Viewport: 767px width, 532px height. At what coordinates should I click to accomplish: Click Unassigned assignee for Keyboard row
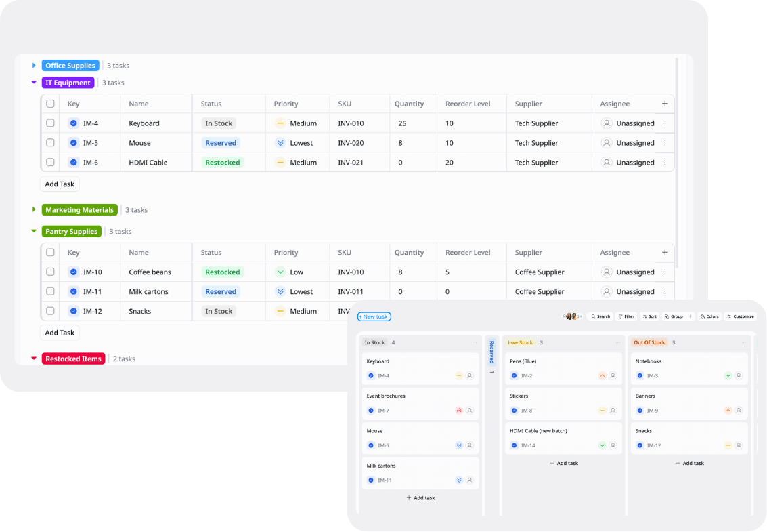point(628,123)
